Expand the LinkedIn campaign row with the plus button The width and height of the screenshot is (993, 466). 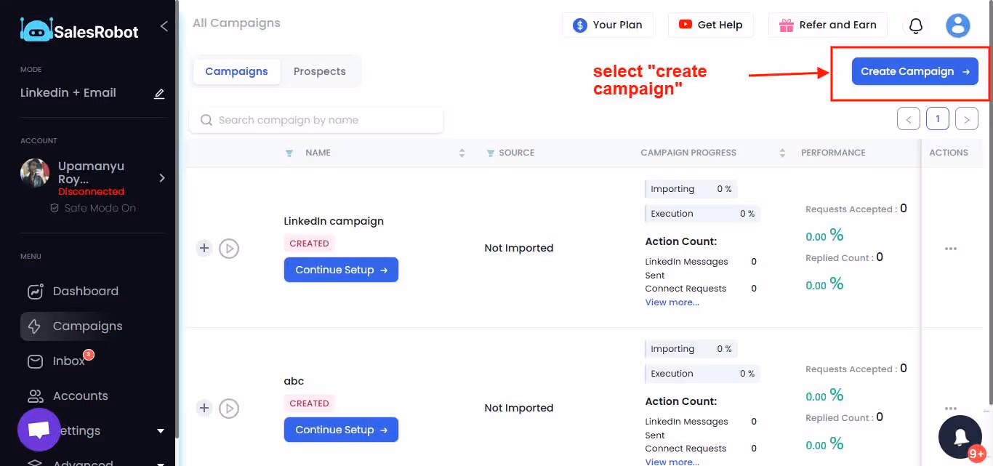[x=204, y=248]
